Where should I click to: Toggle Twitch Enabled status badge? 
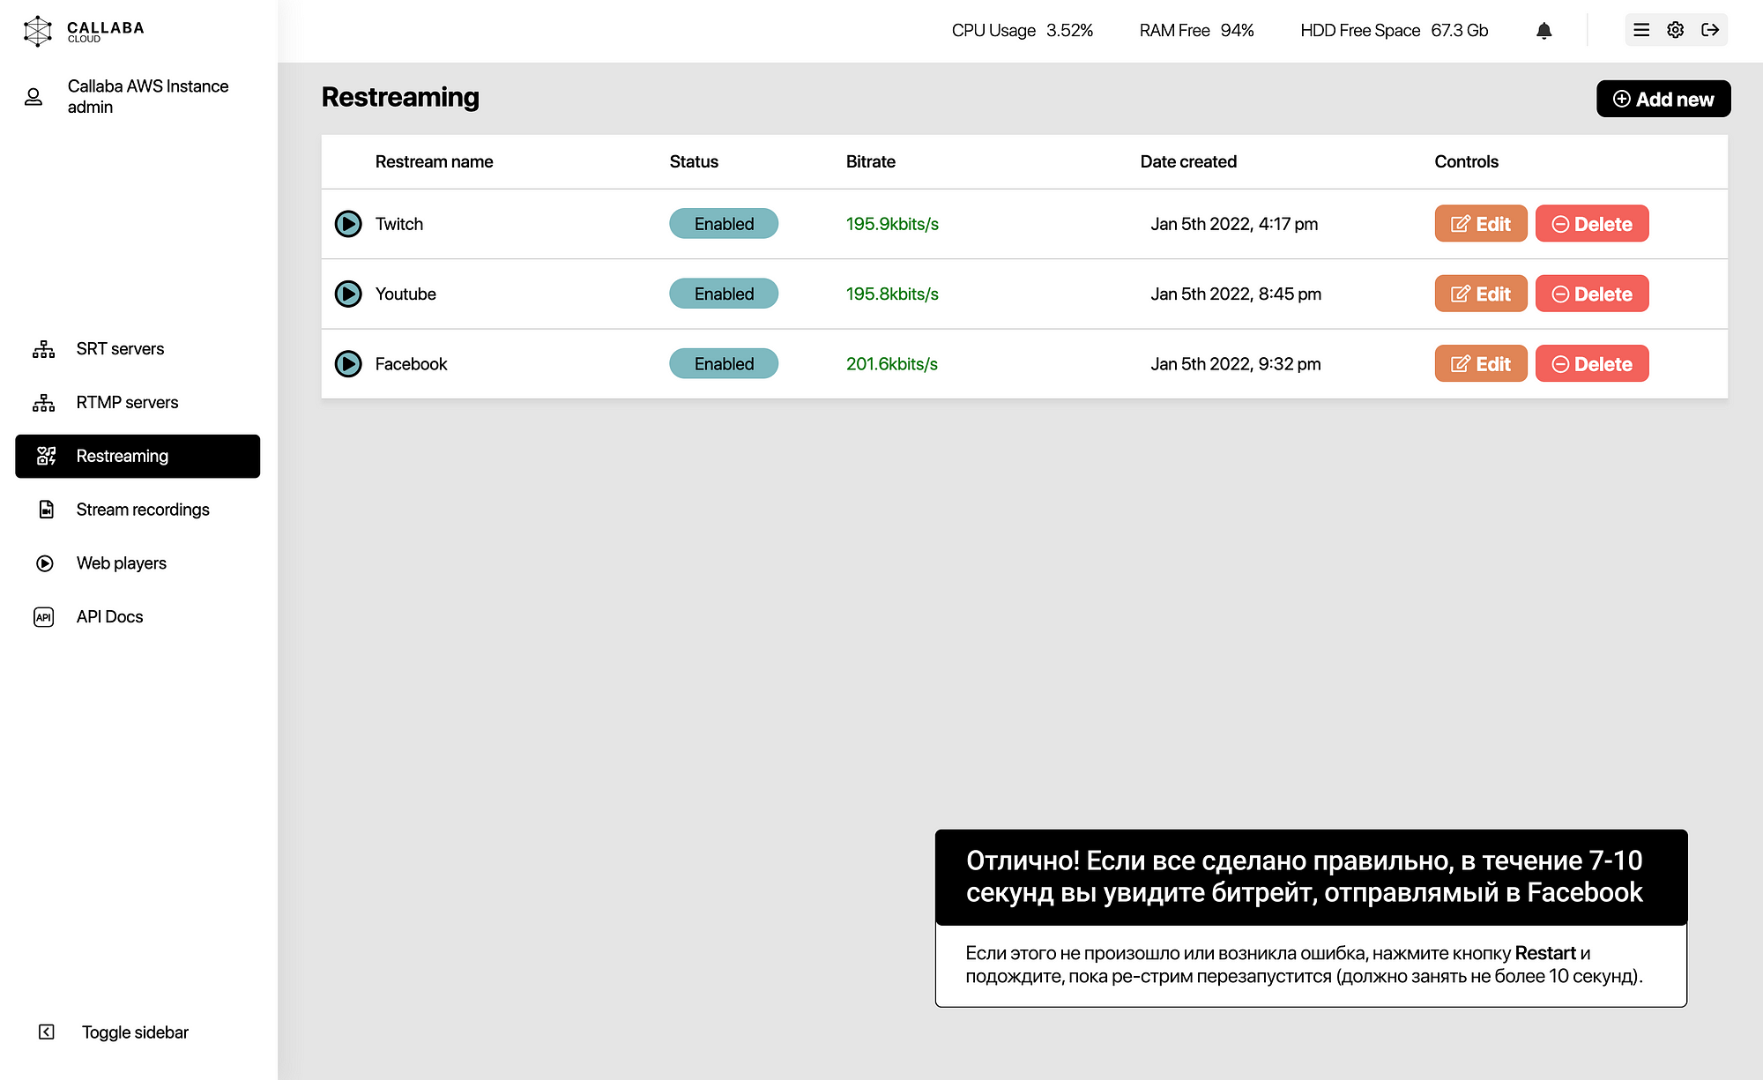pos(724,224)
